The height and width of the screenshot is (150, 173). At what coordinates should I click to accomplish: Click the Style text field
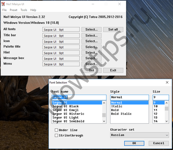(129, 97)
